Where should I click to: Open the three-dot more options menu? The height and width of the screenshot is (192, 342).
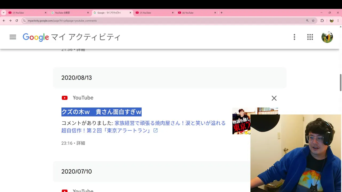(x=294, y=37)
